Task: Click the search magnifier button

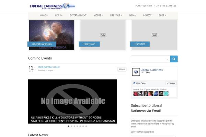Action: [174, 59]
